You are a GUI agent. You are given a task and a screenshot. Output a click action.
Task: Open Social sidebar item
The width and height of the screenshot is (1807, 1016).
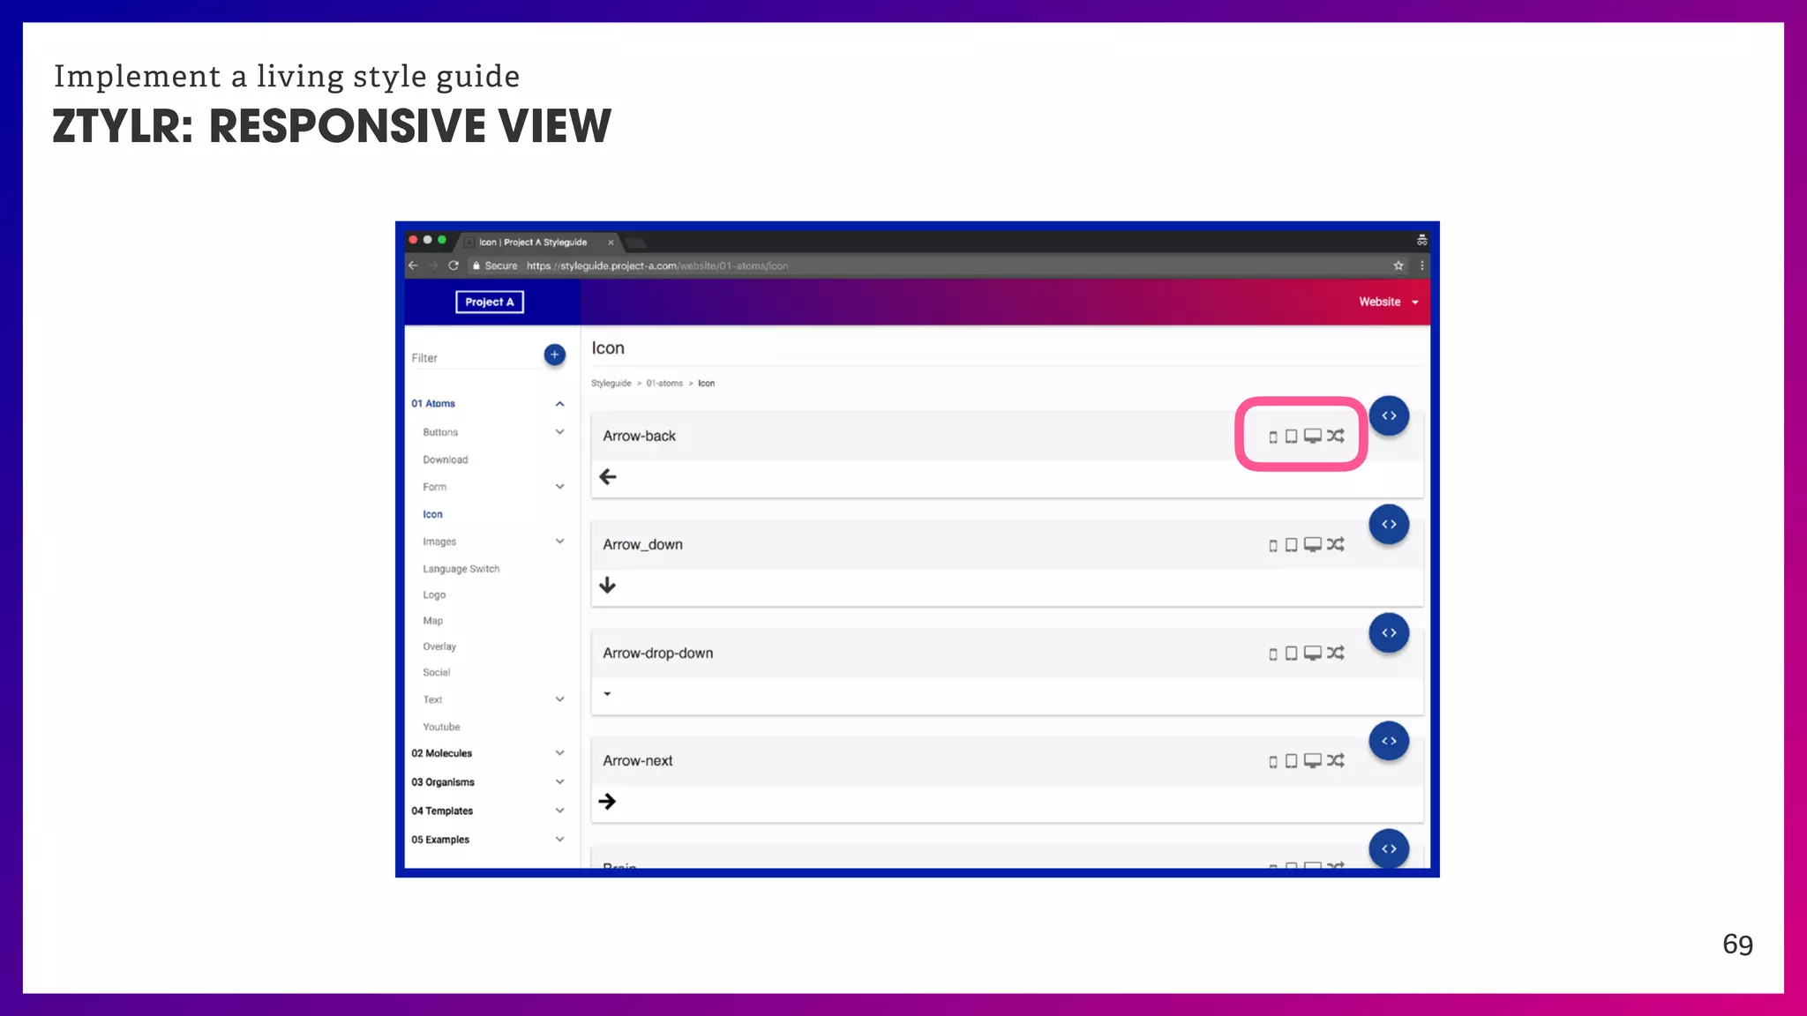click(436, 672)
